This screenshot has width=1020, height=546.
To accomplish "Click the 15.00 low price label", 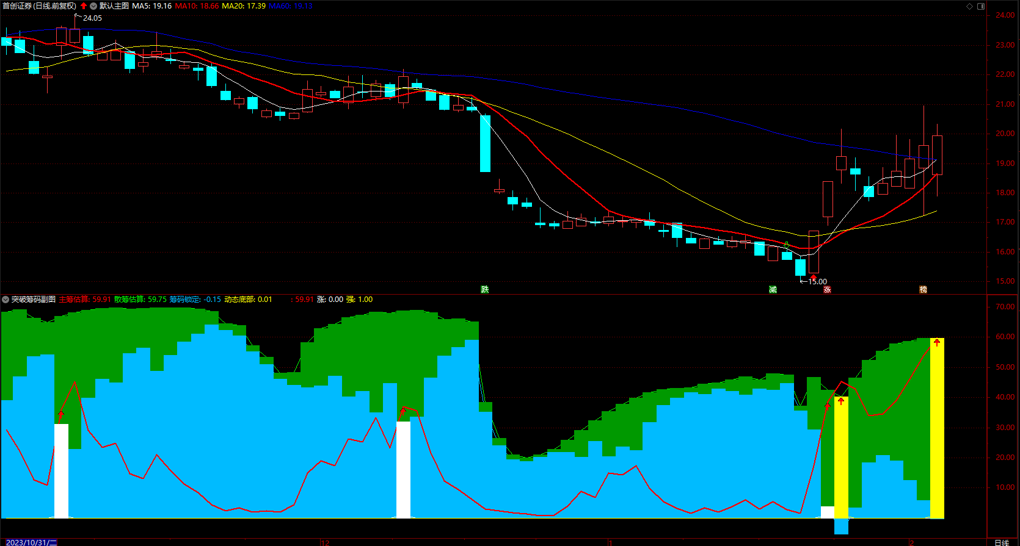I will [x=817, y=282].
